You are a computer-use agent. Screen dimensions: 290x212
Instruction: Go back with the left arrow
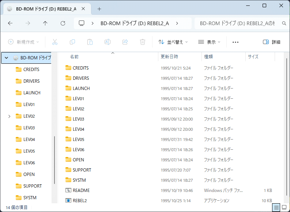coord(10,23)
